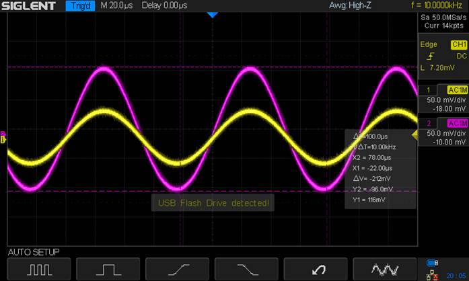Click the ΔV= -212mV cursor readout
The image size is (469, 281).
point(372,179)
